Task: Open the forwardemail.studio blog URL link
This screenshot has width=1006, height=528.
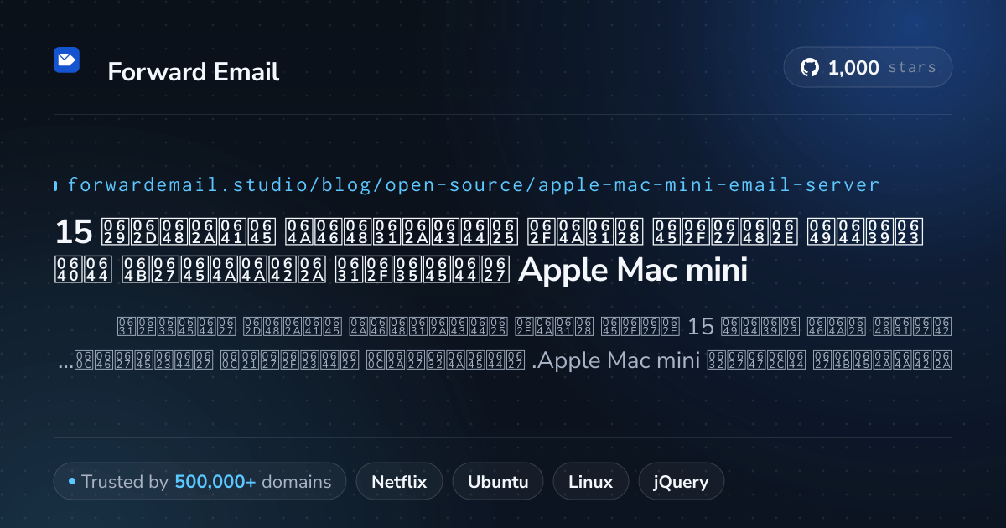Action: (x=473, y=184)
